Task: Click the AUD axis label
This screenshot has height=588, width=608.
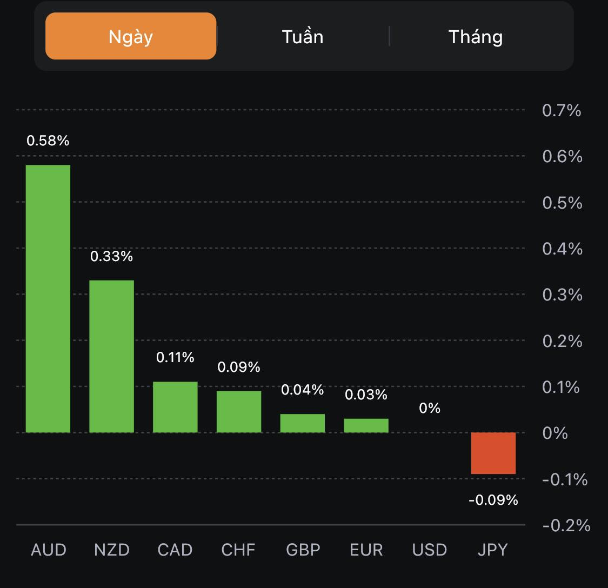Action: [49, 550]
